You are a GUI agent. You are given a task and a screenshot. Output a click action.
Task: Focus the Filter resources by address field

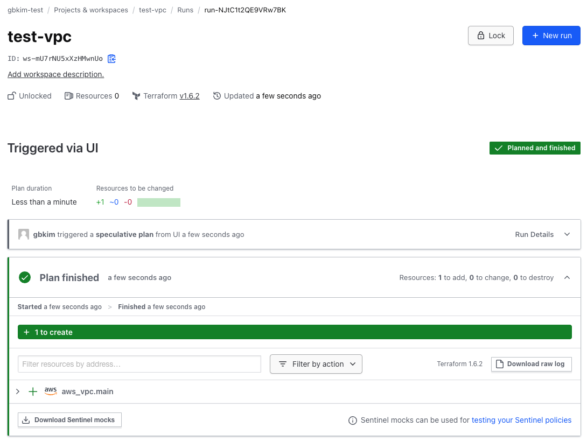(x=139, y=364)
